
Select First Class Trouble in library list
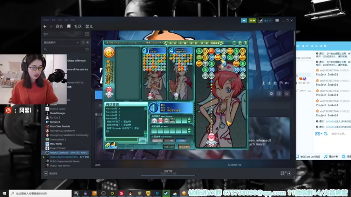(60, 126)
